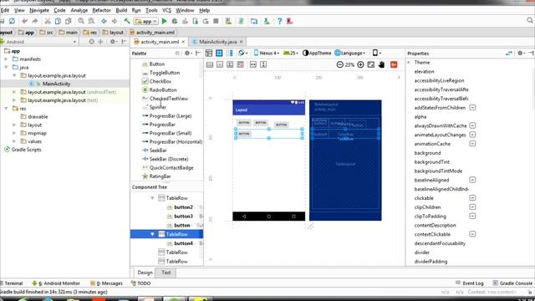Open the Build menu
535x301 pixels.
[121, 10]
